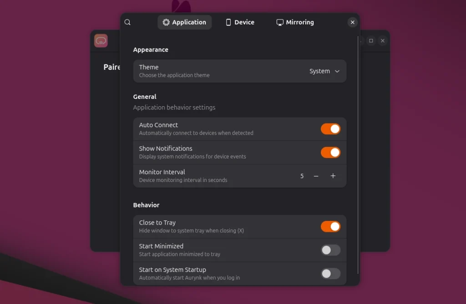Enable Start on System Startup

(x=330, y=274)
